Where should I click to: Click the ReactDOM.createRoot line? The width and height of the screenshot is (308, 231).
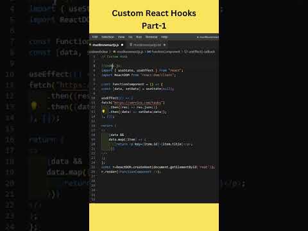click(x=158, y=167)
